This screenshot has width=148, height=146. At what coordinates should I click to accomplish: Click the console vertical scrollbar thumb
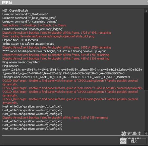click(x=146, y=110)
